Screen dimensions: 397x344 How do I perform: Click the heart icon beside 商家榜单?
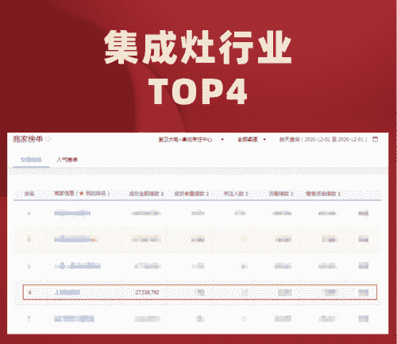pyautogui.click(x=48, y=139)
